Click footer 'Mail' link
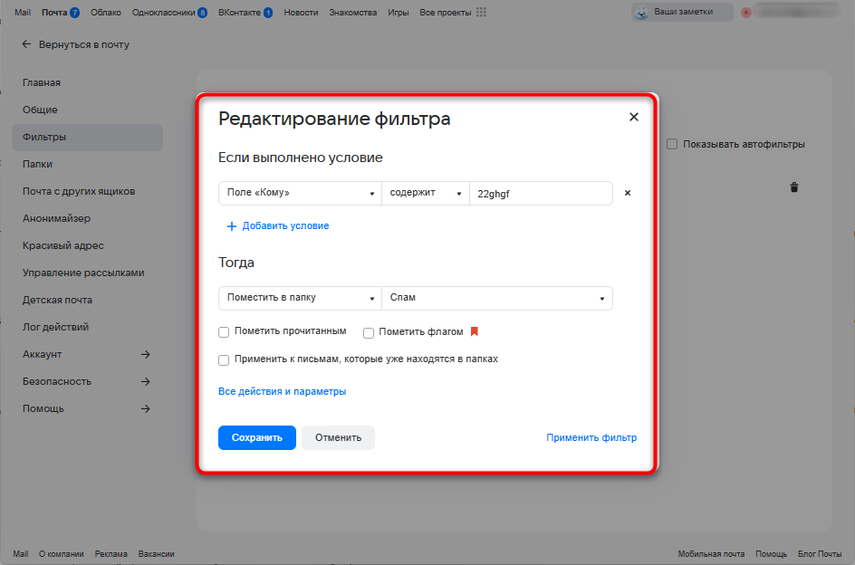The height and width of the screenshot is (565, 855). pos(21,553)
